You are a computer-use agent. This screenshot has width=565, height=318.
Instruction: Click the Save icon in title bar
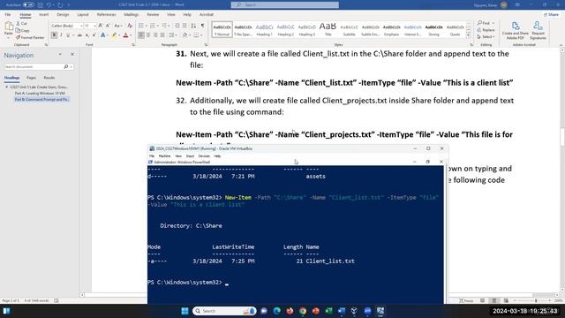click(40, 5)
